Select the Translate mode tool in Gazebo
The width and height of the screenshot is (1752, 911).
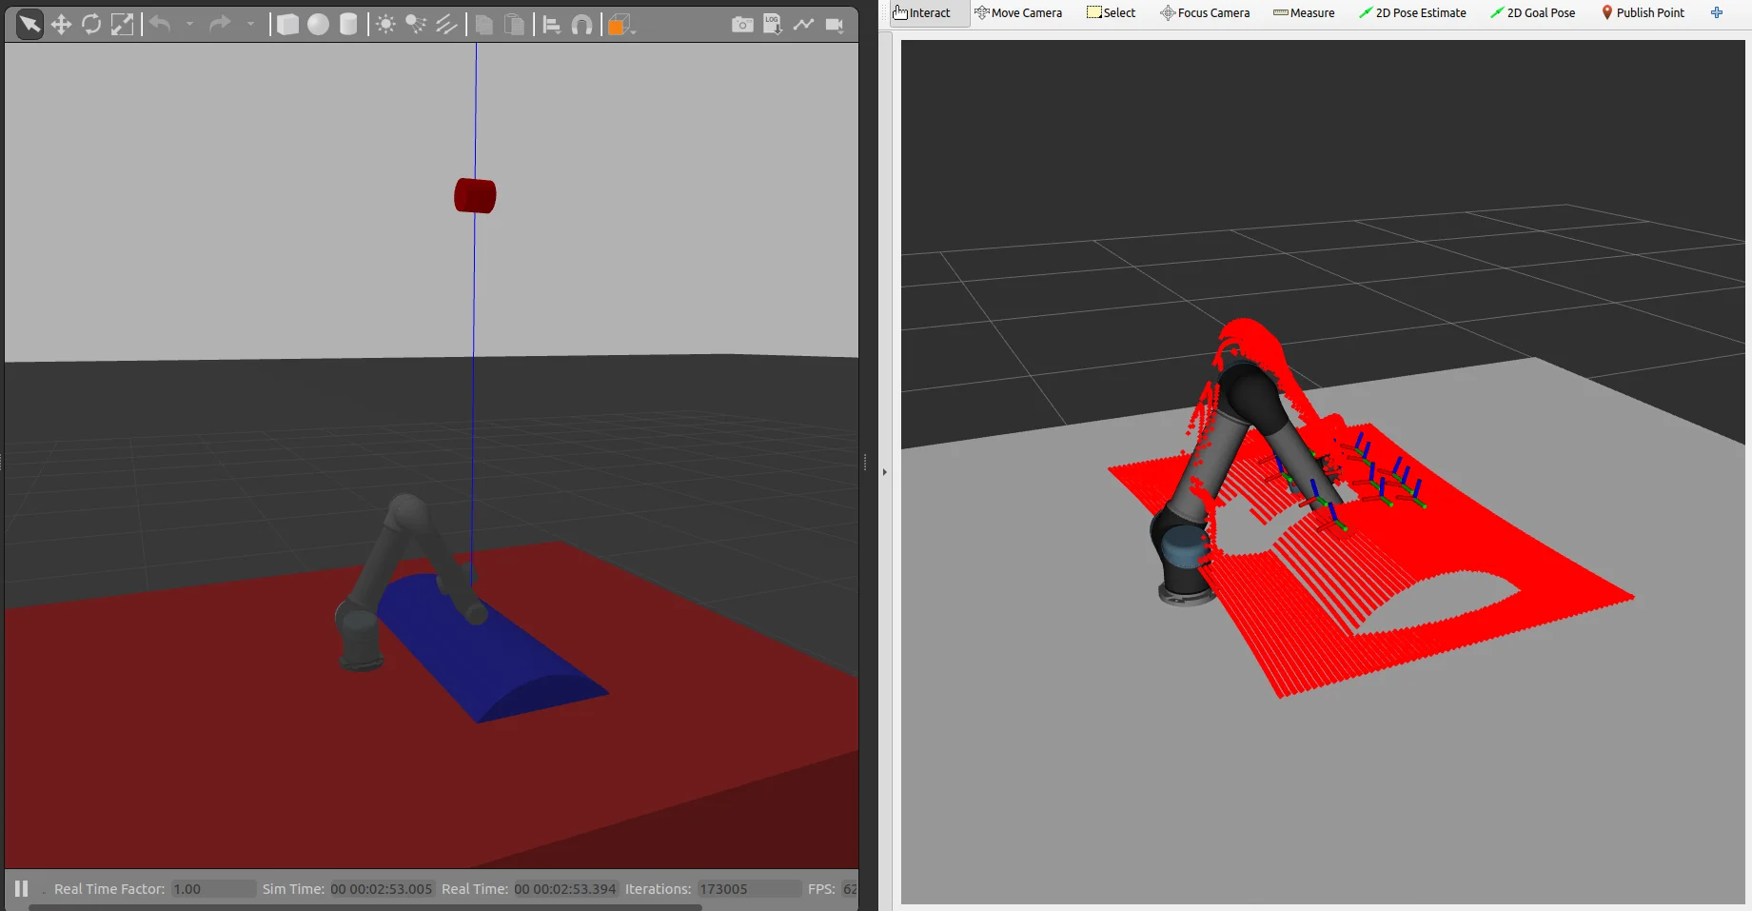[61, 25]
